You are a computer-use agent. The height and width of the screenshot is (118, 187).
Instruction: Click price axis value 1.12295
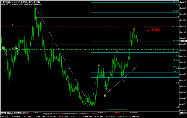click(183, 2)
